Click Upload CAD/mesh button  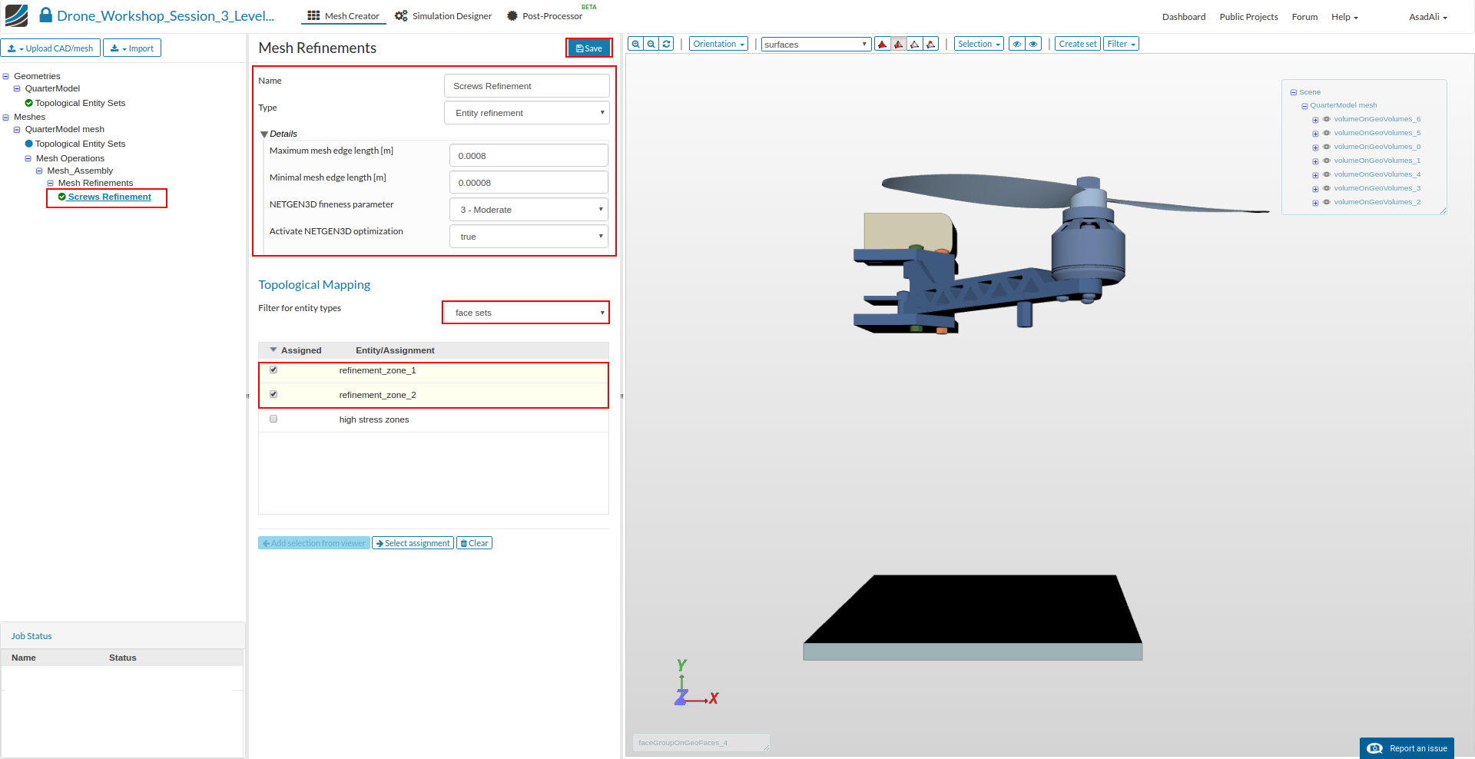(51, 48)
